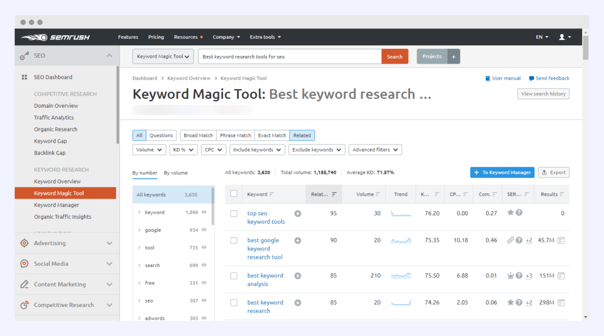604x336 pixels.
Task: Click the orange Search button
Action: coord(395,57)
